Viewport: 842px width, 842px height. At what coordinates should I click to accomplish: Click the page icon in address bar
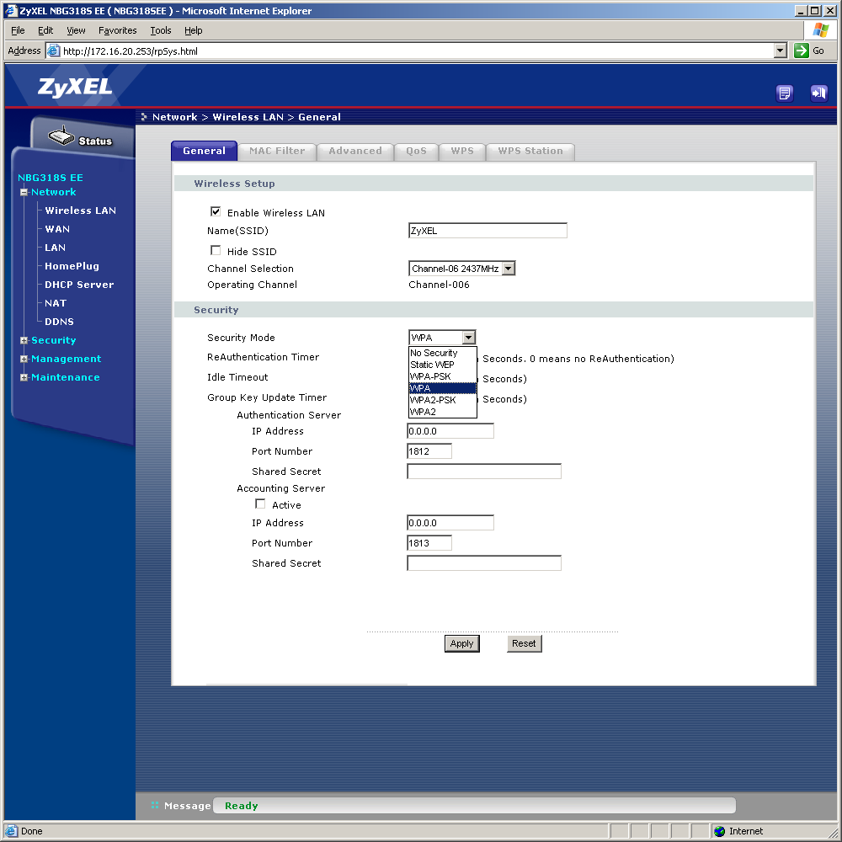click(x=53, y=51)
